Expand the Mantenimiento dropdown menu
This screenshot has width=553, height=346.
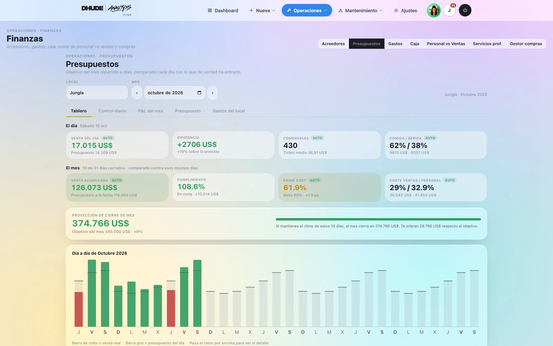[x=360, y=10]
